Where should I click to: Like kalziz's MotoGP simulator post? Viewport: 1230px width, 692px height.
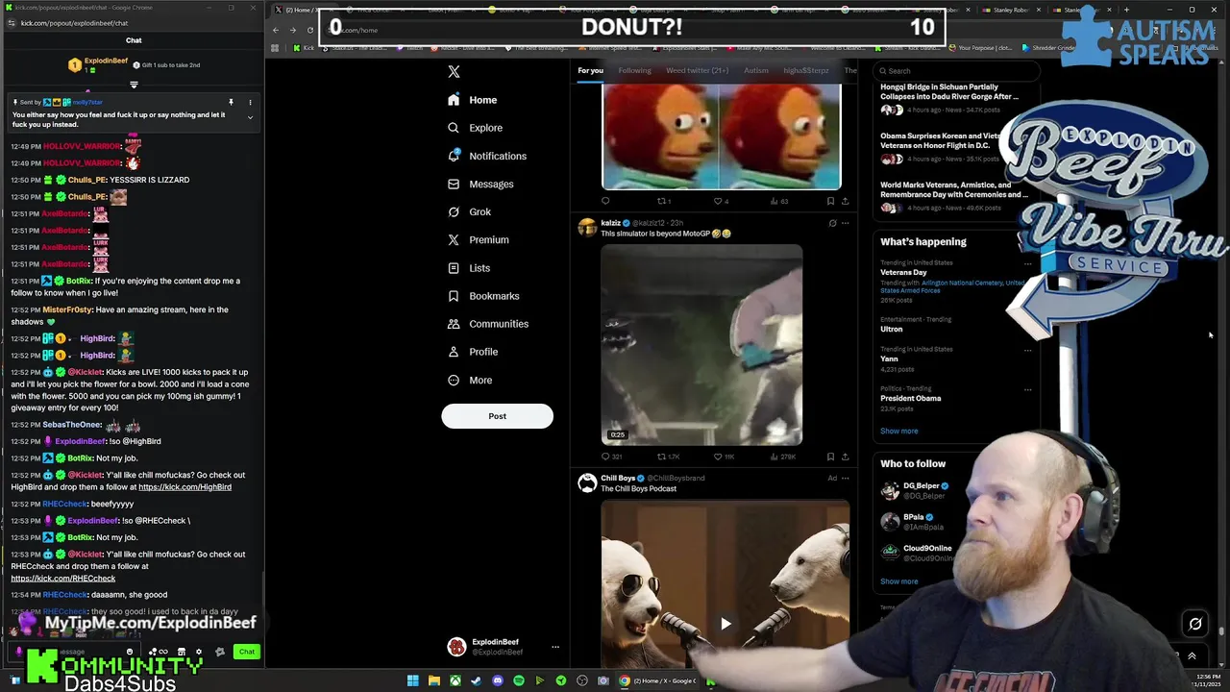tap(724, 457)
